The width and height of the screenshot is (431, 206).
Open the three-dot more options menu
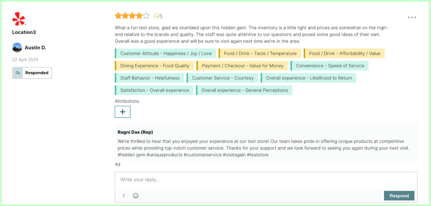tap(412, 17)
